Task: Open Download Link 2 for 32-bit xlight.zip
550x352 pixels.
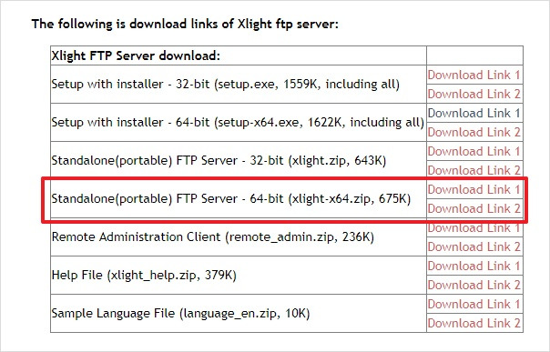Action: click(x=474, y=170)
